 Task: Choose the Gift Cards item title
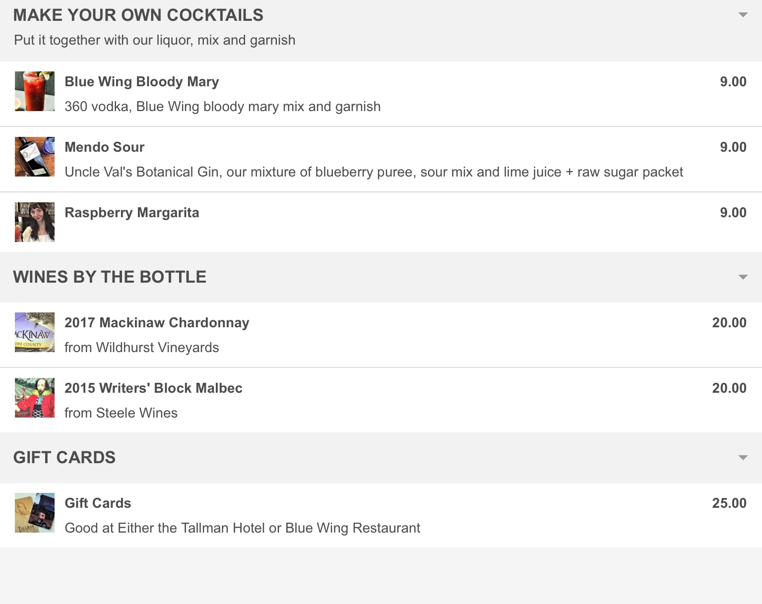tap(98, 503)
